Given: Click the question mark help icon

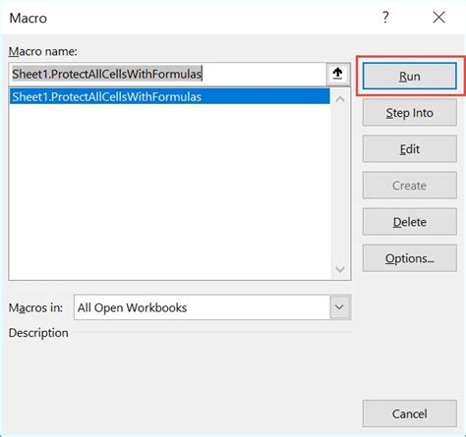Looking at the screenshot, I should coord(385,18).
